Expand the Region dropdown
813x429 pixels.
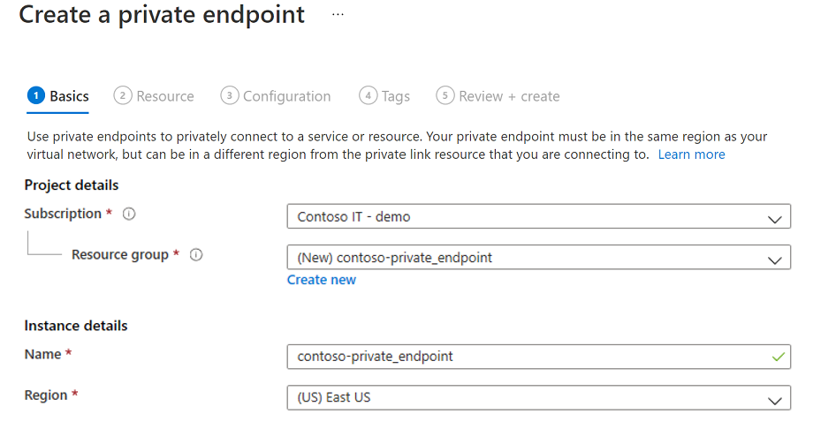click(x=775, y=399)
